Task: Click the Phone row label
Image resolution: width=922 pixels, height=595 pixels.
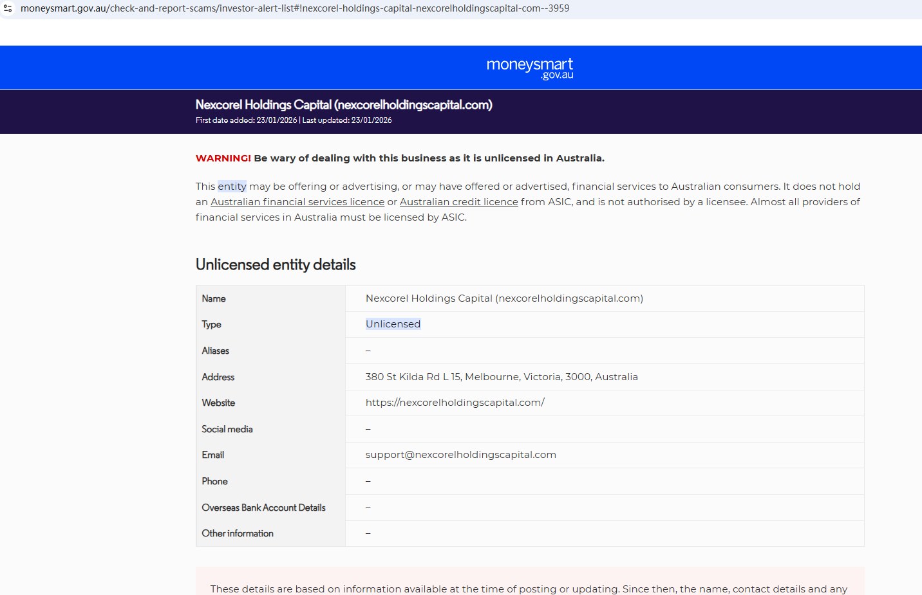Action: (x=214, y=481)
